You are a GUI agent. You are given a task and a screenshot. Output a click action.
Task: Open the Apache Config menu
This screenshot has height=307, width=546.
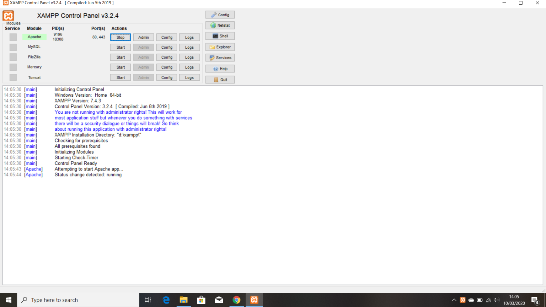coord(167,37)
